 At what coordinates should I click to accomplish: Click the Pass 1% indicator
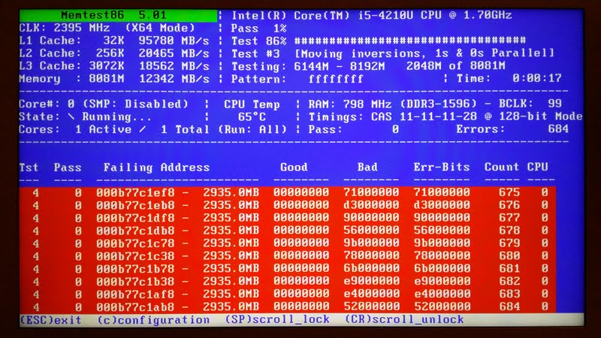click(258, 28)
